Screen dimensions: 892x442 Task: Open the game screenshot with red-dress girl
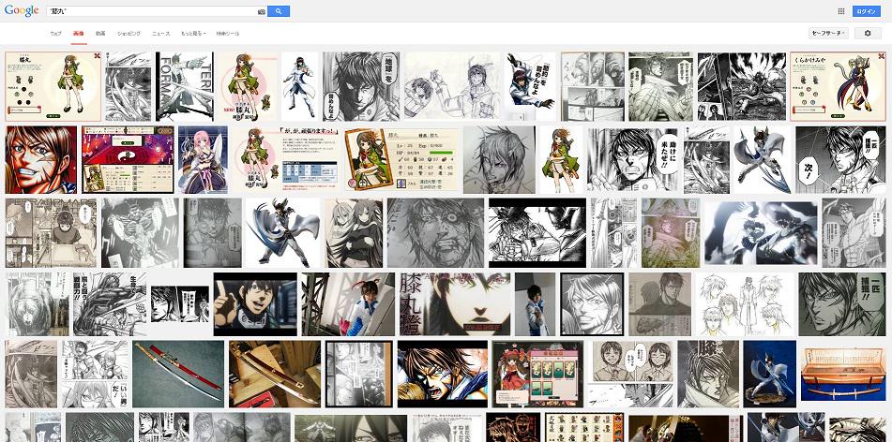(x=537, y=374)
